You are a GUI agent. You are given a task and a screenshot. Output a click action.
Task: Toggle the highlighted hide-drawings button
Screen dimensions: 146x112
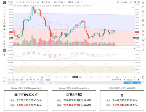[x=4, y=51]
